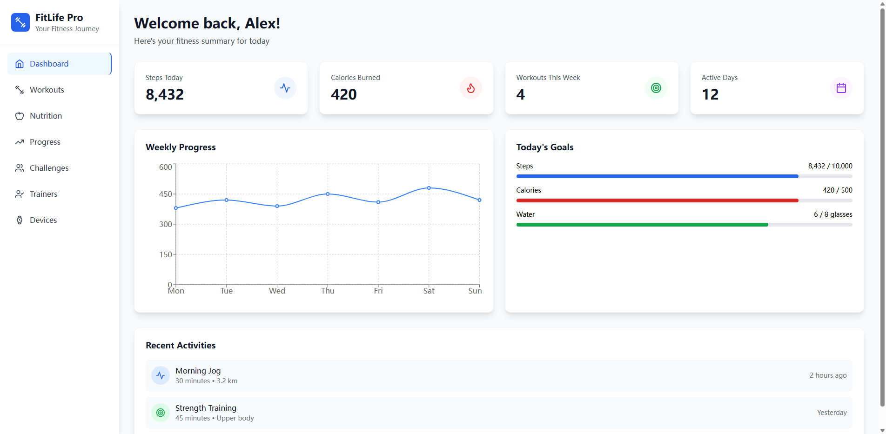Click the Steps goal progress bar
Screen dimensions: 886x434
[x=684, y=176]
